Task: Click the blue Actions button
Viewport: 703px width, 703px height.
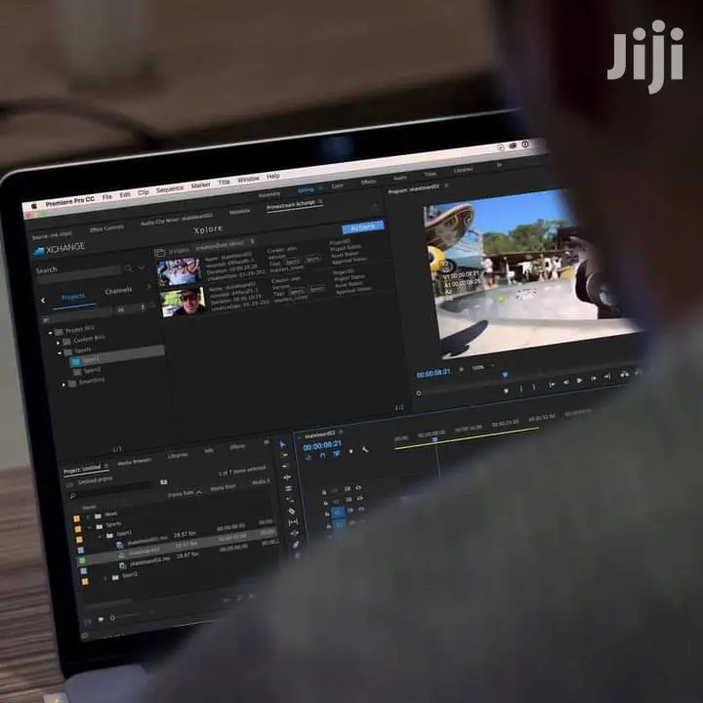Action: pos(362,227)
